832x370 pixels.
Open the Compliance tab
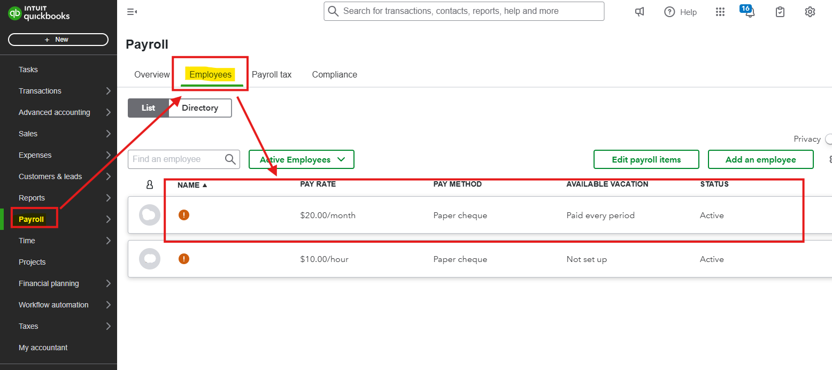[335, 74]
